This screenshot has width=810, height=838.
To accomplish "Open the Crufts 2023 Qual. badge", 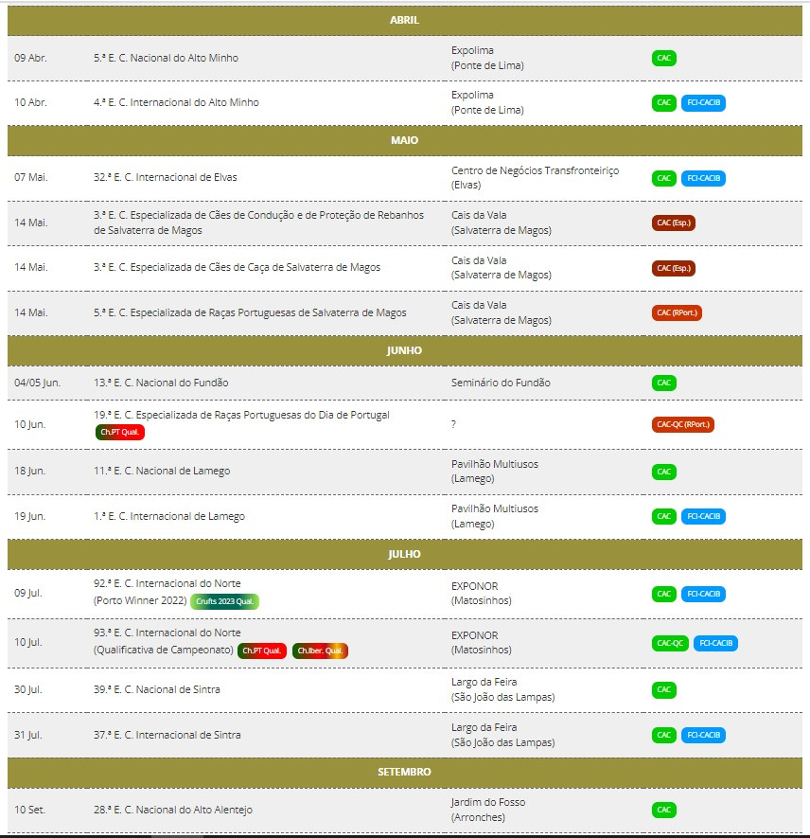I will [224, 601].
